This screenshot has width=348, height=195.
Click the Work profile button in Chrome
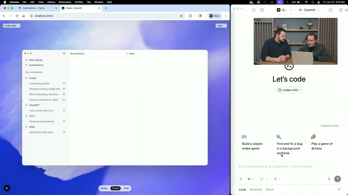pyautogui.click(x=215, y=16)
